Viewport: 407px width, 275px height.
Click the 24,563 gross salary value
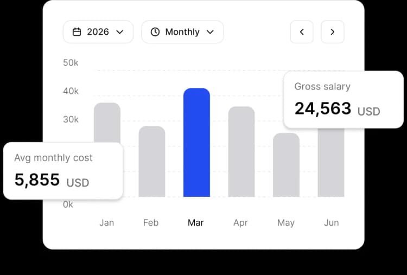pyautogui.click(x=323, y=108)
